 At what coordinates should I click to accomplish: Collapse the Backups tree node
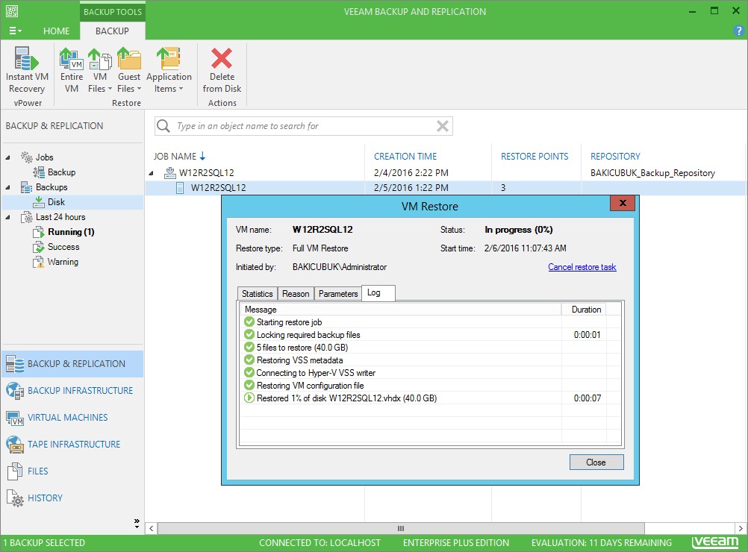(x=8, y=187)
